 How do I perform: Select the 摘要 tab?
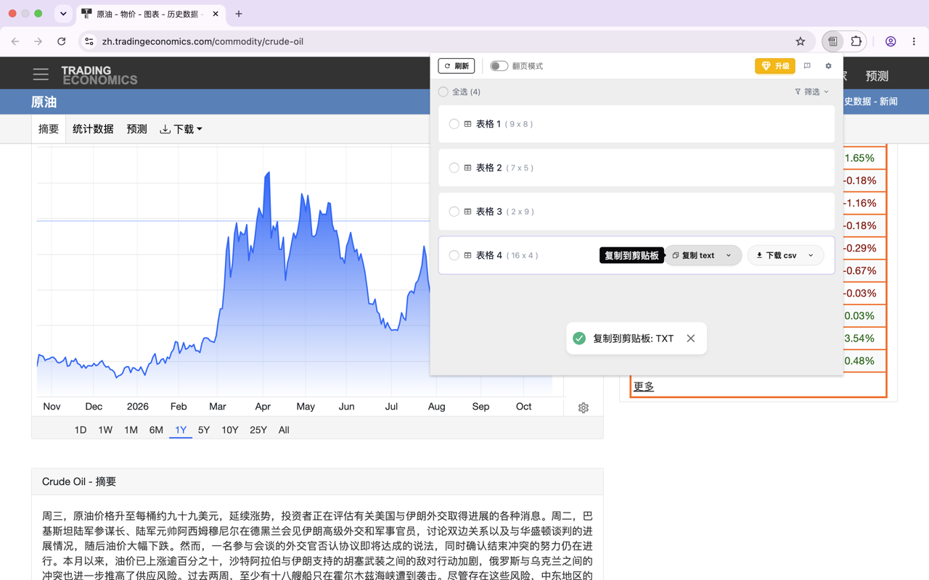click(49, 129)
